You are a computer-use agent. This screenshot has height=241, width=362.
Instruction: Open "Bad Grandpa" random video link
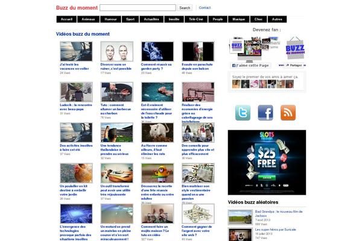tap(279, 213)
